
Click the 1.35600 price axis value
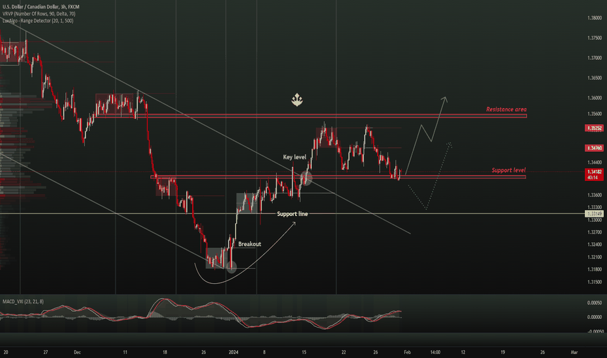click(595, 114)
